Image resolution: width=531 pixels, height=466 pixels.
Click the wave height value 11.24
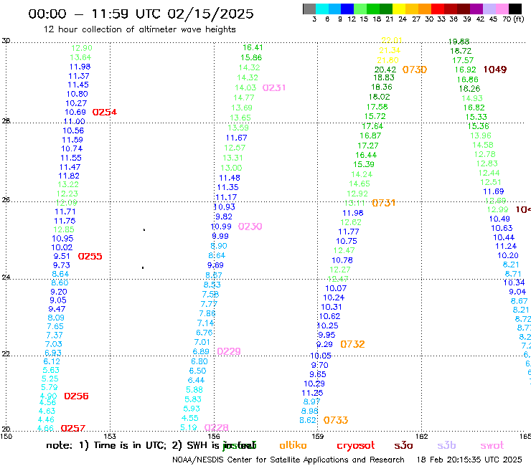coord(506,246)
